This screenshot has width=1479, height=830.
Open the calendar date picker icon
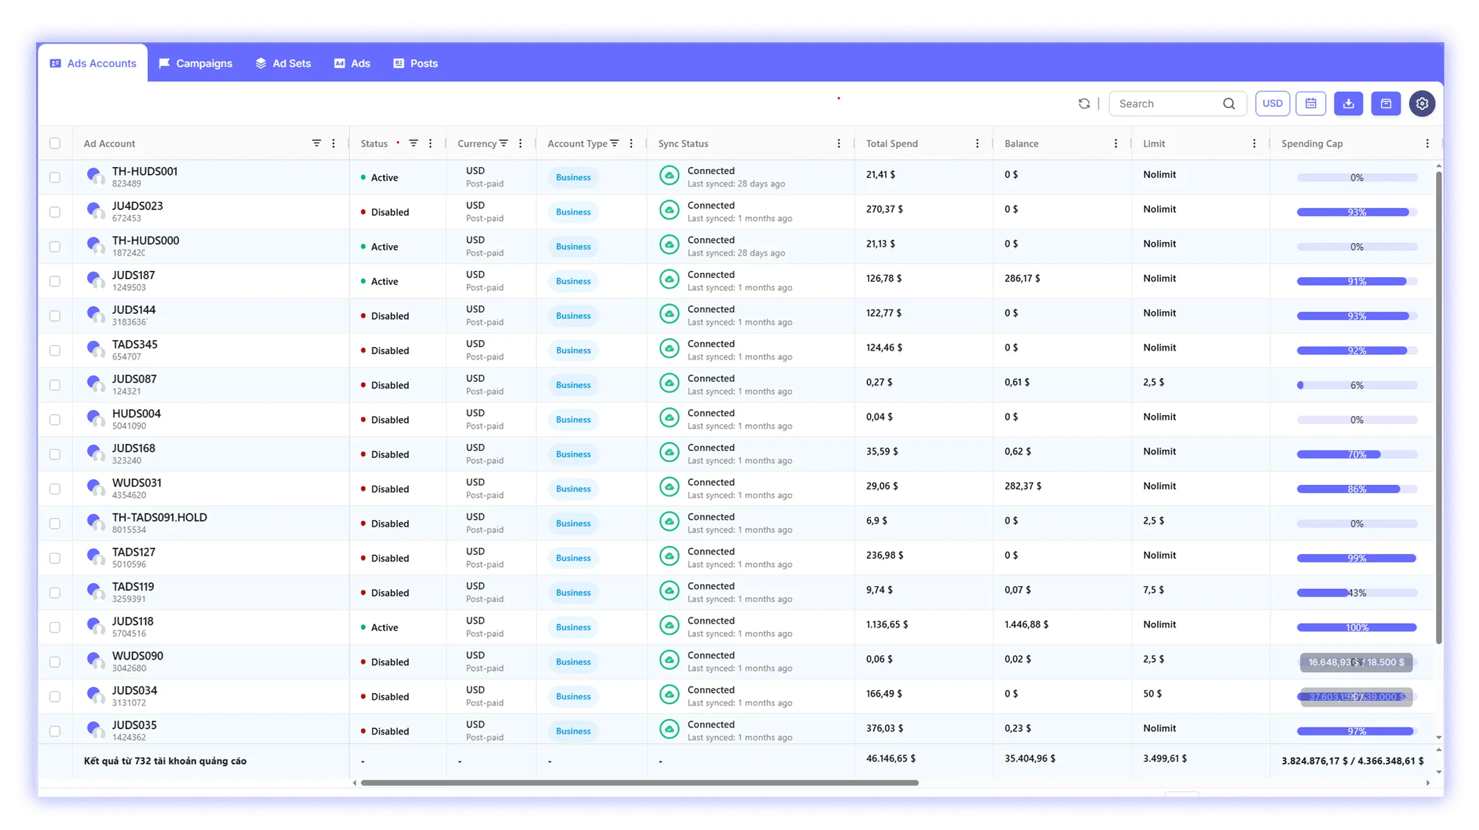pyautogui.click(x=1311, y=104)
